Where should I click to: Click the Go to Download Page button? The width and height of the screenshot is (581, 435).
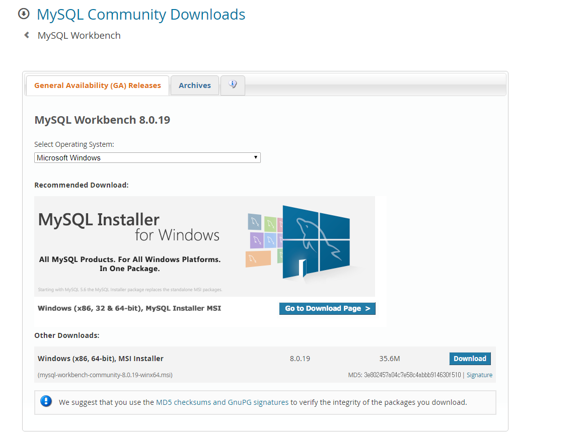coord(327,308)
